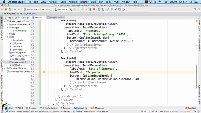Click the Open folder icon in the toolbar

pyautogui.click(x=2, y=9)
